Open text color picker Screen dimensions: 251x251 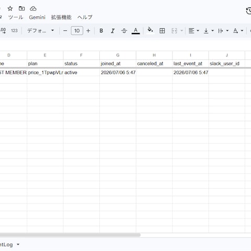tap(135, 31)
